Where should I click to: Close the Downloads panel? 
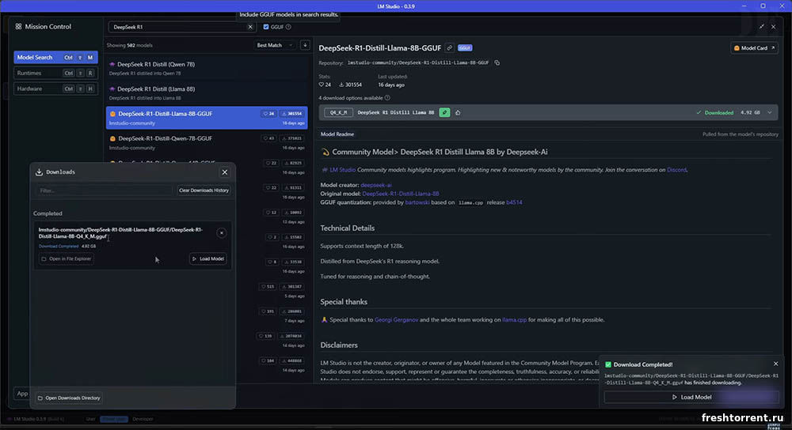224,172
